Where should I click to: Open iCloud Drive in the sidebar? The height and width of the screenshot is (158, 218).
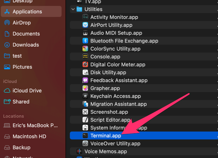[31, 91]
